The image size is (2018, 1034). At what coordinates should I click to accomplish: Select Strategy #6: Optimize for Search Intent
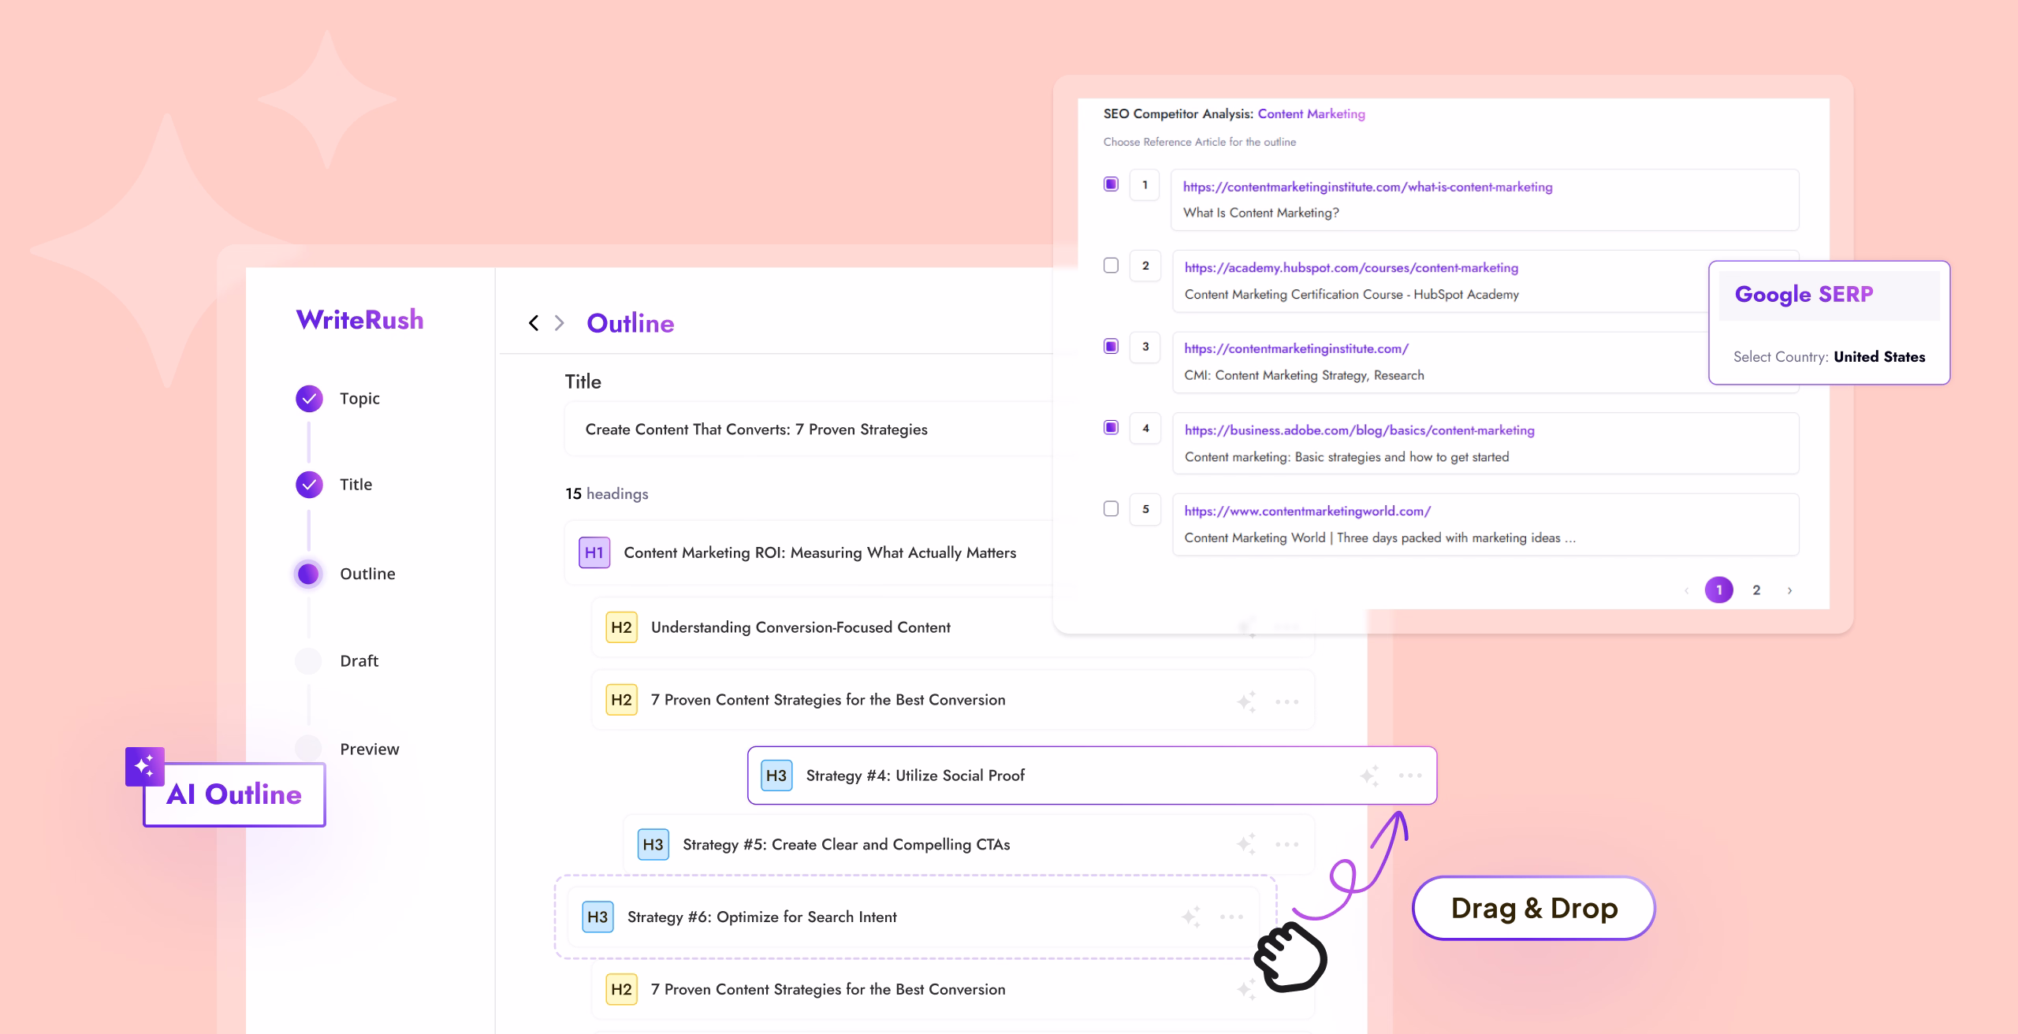[x=914, y=917]
